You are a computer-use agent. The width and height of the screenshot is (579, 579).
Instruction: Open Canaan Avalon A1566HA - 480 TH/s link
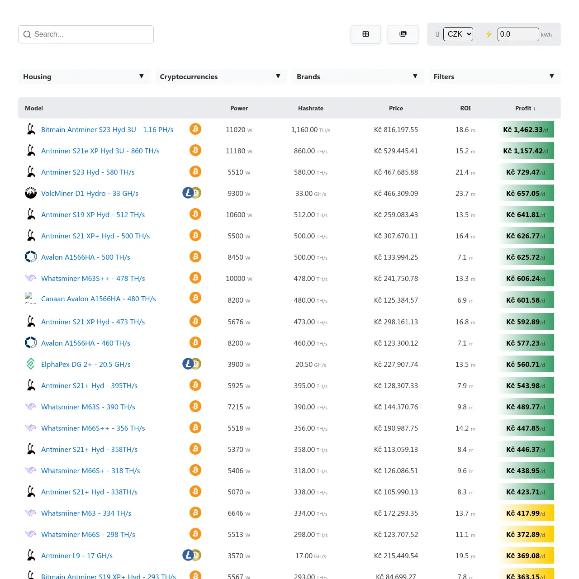[x=99, y=299]
